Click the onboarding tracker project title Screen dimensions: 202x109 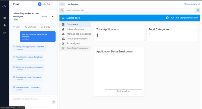click(26, 15)
